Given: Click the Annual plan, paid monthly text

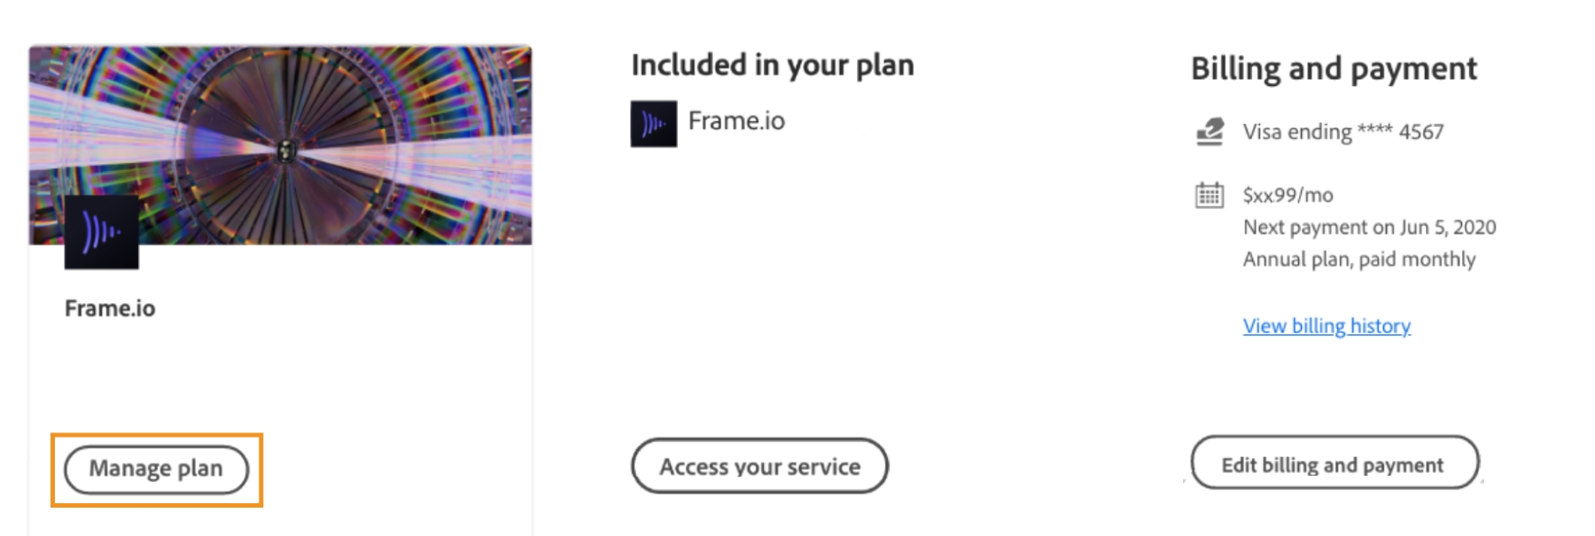Looking at the screenshot, I should 1358,260.
